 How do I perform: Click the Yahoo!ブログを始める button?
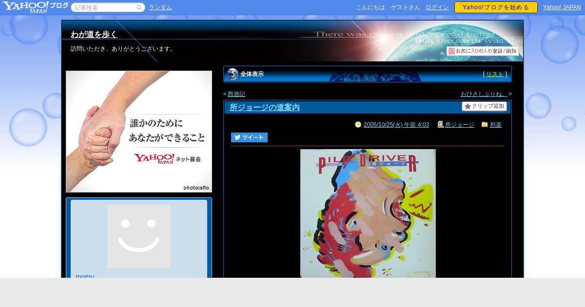496,7
